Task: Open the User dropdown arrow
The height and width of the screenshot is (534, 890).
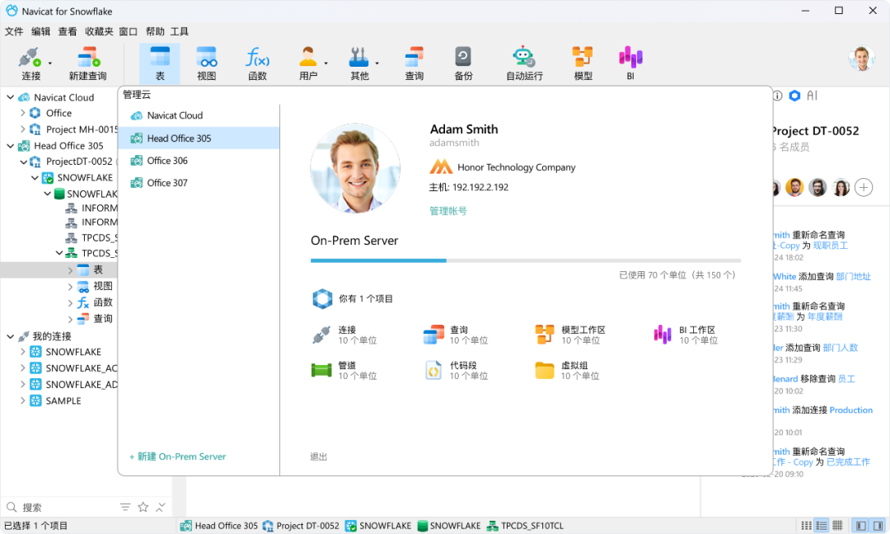Action: (x=326, y=63)
